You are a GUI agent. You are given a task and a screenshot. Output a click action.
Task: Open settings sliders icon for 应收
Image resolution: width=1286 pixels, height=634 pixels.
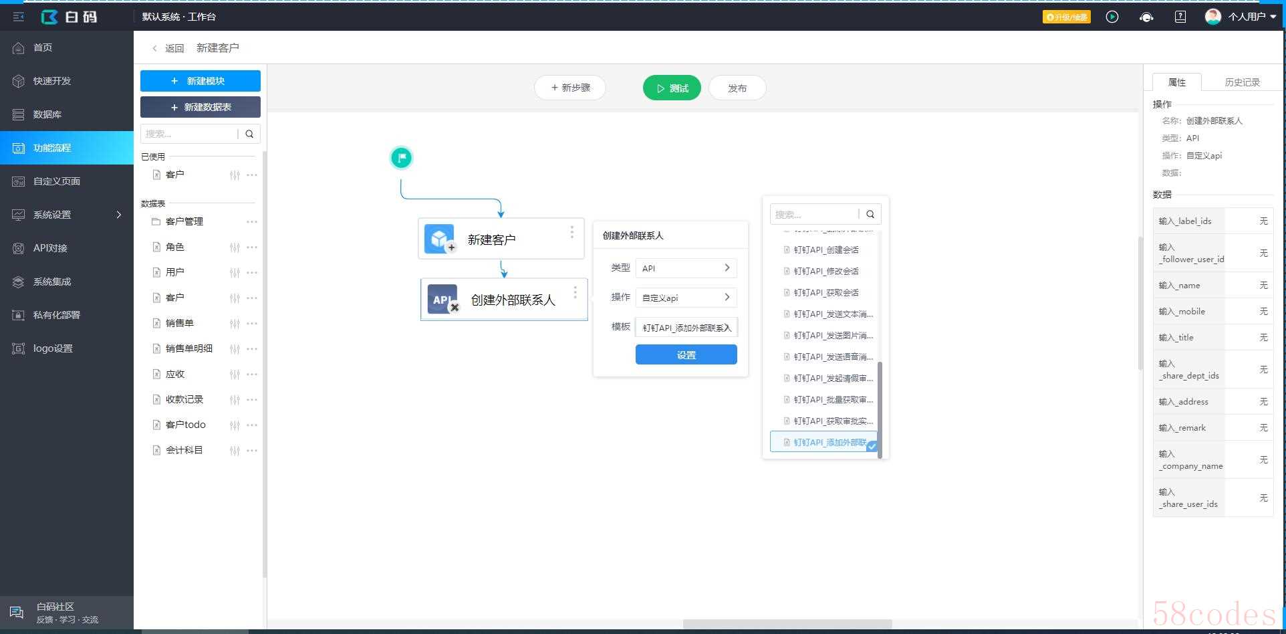[235, 375]
